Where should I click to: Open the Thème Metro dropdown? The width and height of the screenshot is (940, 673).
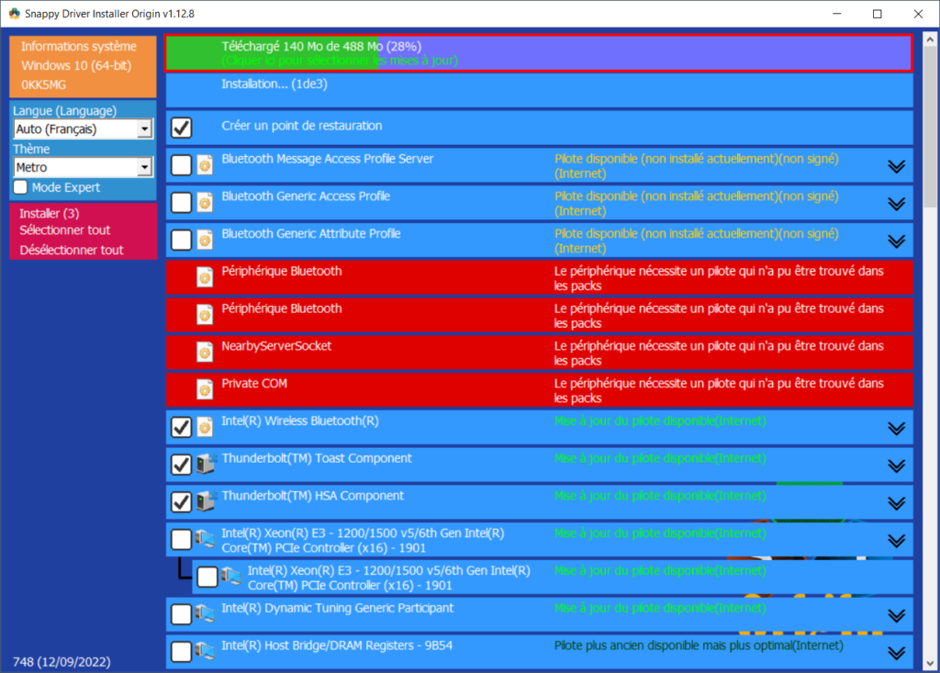click(84, 167)
